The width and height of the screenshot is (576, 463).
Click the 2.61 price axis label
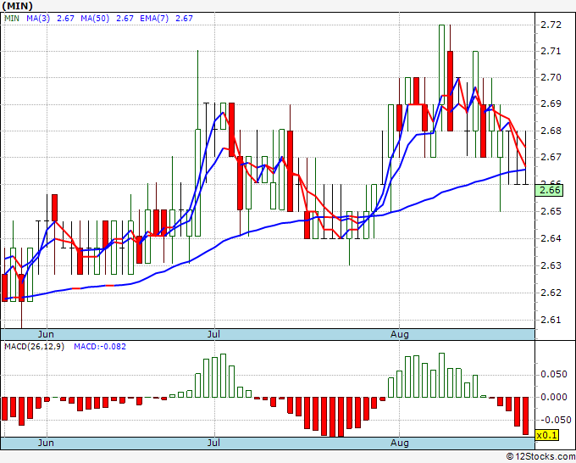pos(551,320)
